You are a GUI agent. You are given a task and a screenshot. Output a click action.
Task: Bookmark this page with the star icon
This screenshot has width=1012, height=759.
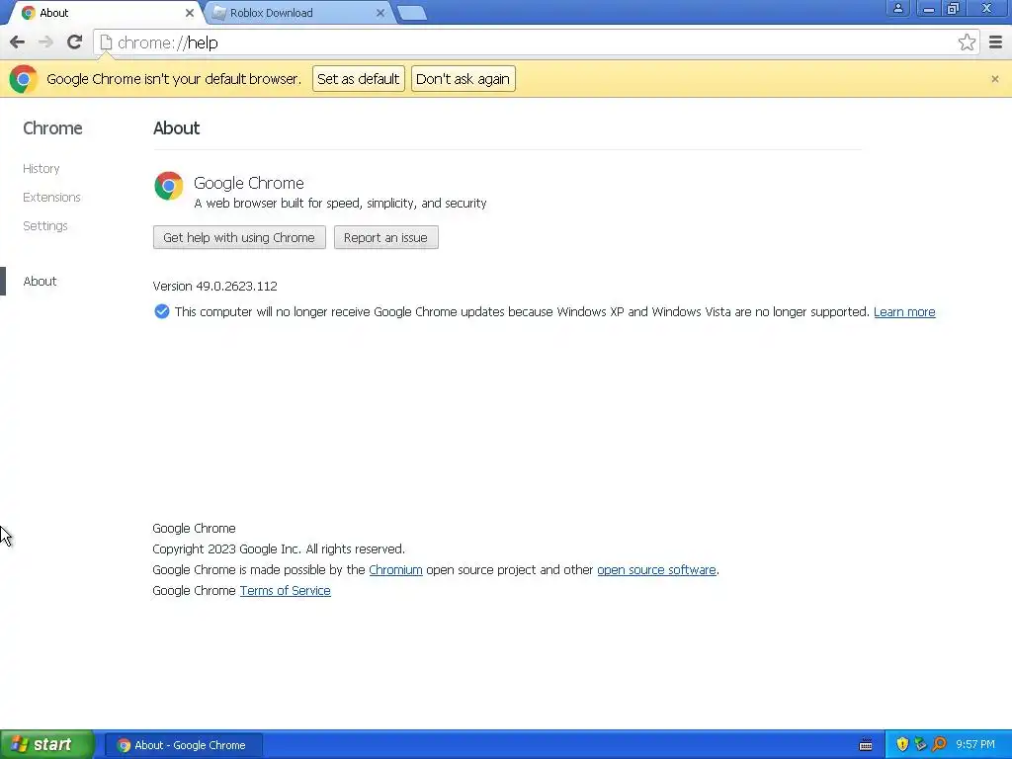[x=967, y=42]
